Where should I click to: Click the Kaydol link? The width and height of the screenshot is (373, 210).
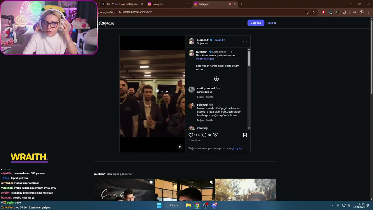pyautogui.click(x=272, y=23)
